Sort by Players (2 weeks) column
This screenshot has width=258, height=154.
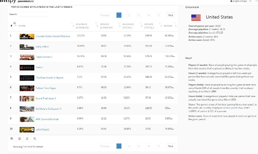(82, 26)
